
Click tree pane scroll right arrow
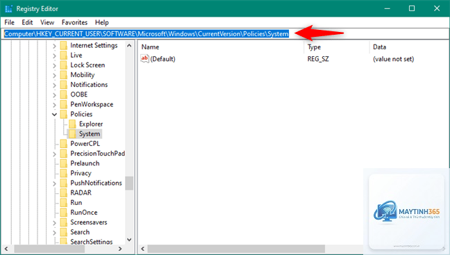(120, 249)
